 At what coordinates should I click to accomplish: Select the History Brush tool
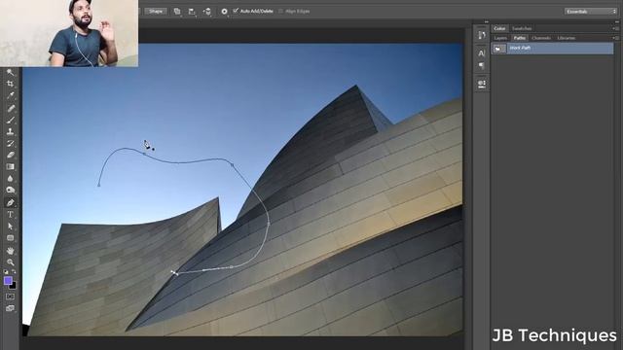pos(11,143)
